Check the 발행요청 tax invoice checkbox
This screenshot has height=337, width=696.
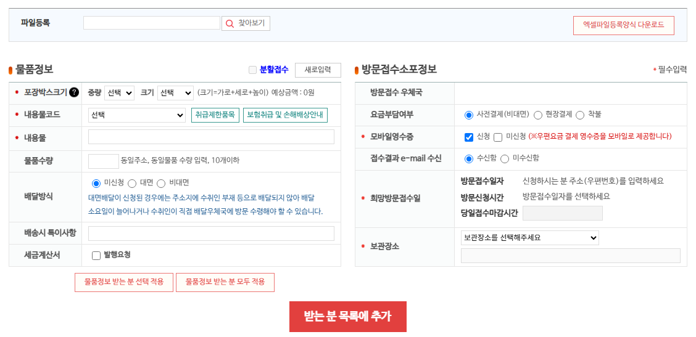[96, 256]
